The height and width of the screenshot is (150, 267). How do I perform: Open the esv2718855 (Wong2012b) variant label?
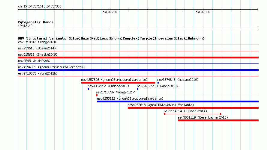tap(38, 73)
